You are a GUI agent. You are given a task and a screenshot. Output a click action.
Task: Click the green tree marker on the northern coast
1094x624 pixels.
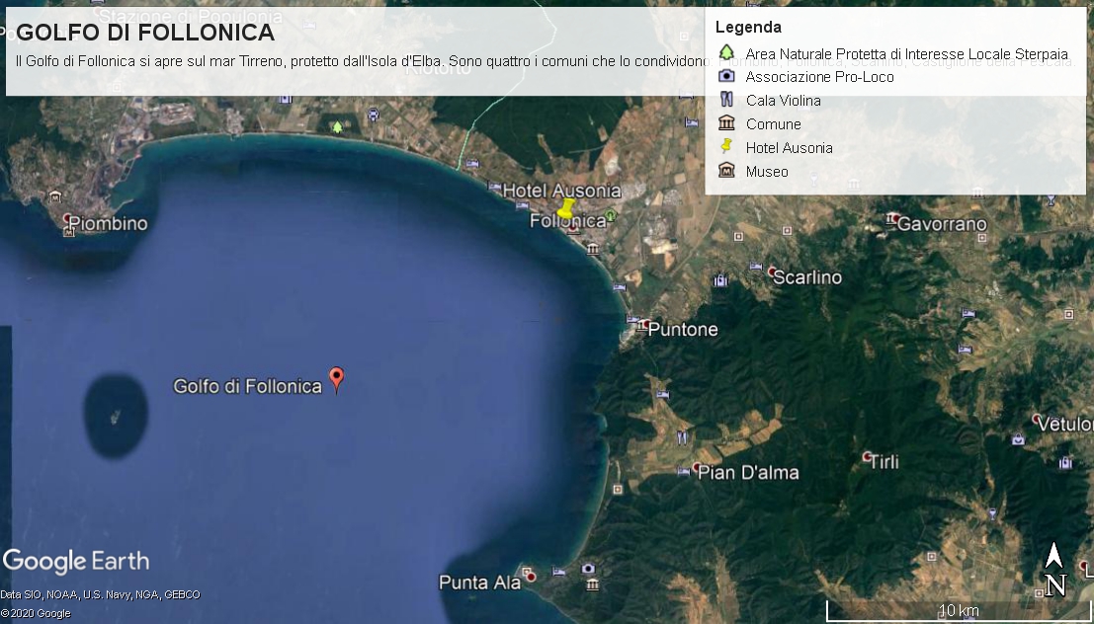(x=338, y=127)
